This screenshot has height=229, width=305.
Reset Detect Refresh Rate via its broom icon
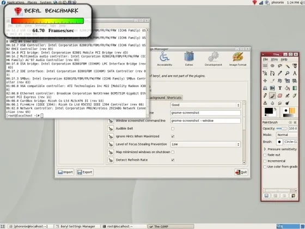(x=111, y=160)
